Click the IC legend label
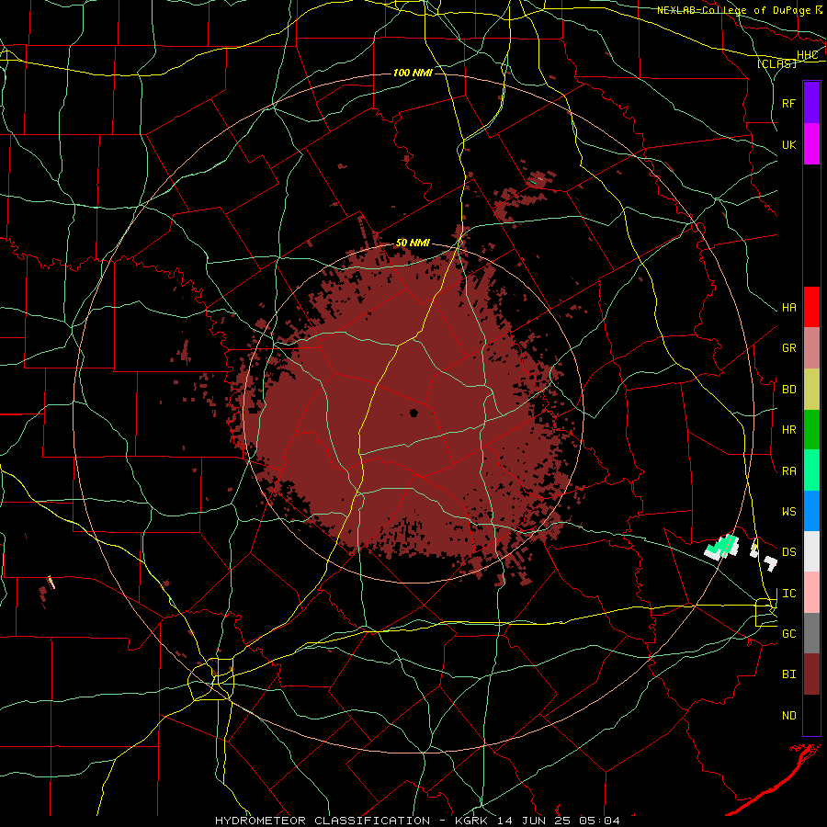827x827 pixels. pos(789,594)
